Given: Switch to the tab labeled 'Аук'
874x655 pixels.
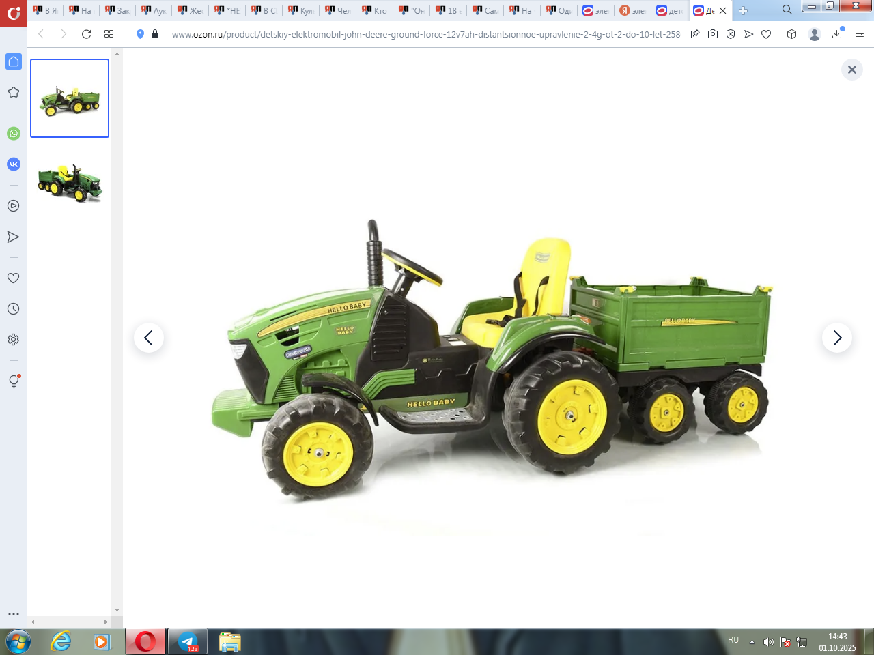Looking at the screenshot, I should [154, 10].
